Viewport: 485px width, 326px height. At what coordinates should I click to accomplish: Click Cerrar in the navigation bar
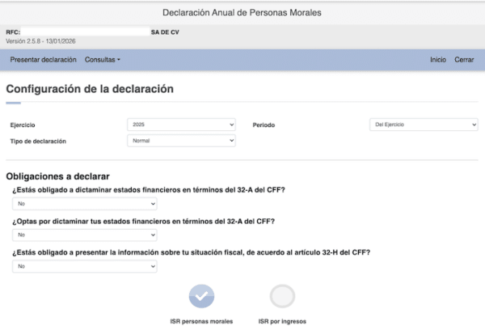464,60
